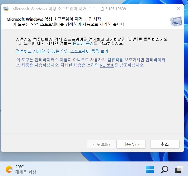188x176 pixels.
Task: Click the 대체로 화창 weather text
Action: pyautogui.click(x=26, y=172)
